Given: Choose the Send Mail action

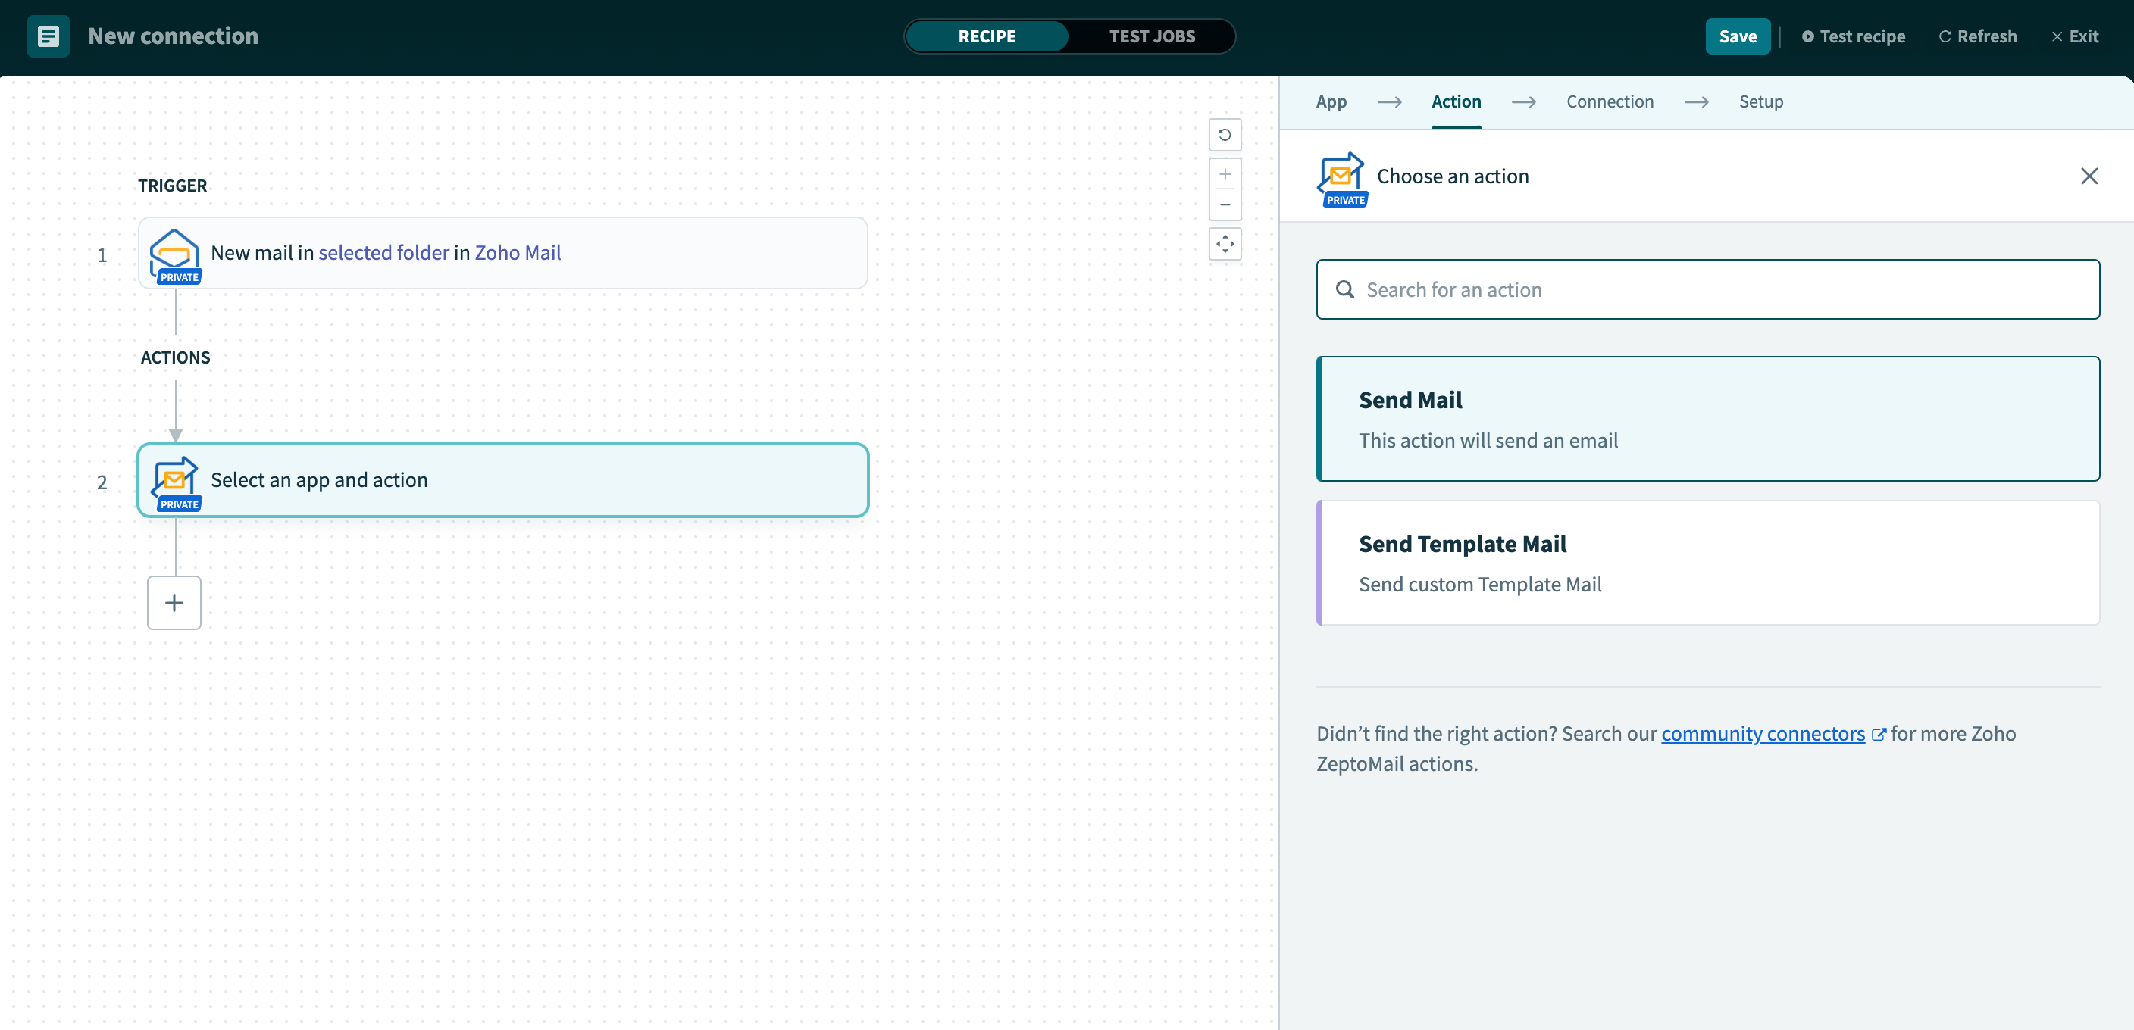Looking at the screenshot, I should click(1707, 419).
